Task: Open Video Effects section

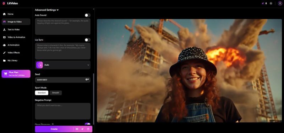Action: (16, 53)
